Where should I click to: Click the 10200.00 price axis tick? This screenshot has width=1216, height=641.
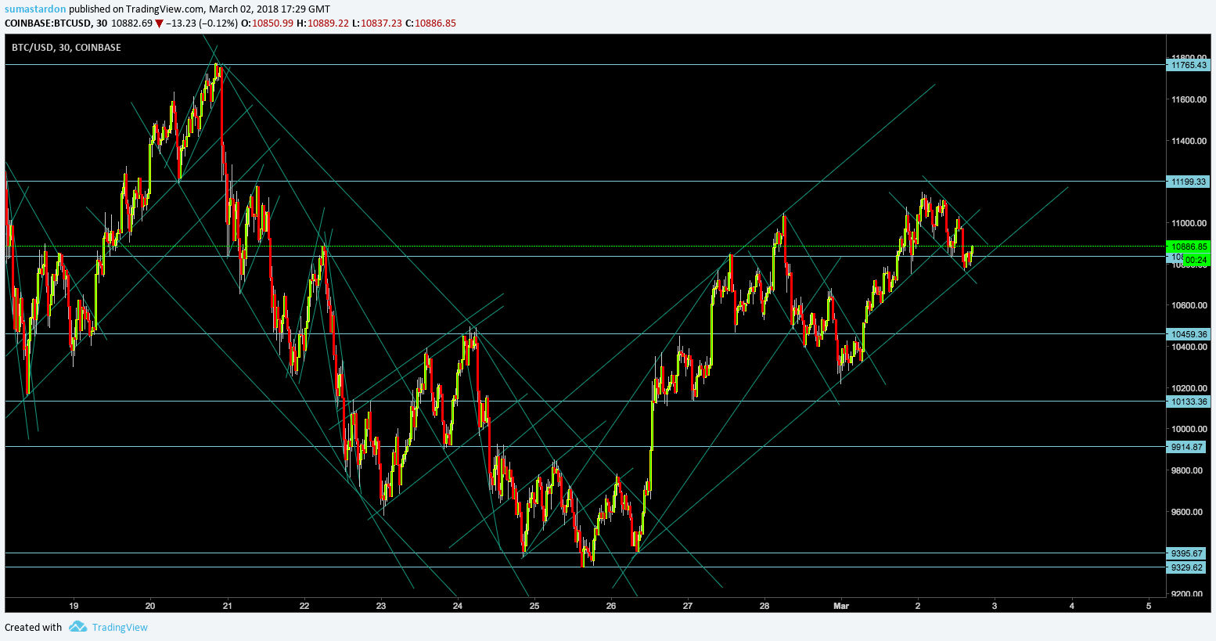(x=1189, y=388)
